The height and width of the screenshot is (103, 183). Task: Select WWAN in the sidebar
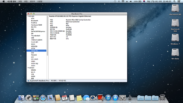pyautogui.click(x=33, y=70)
